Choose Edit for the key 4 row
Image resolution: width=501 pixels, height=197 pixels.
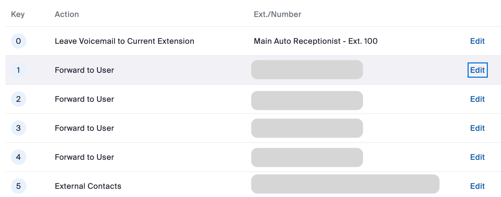click(x=477, y=157)
